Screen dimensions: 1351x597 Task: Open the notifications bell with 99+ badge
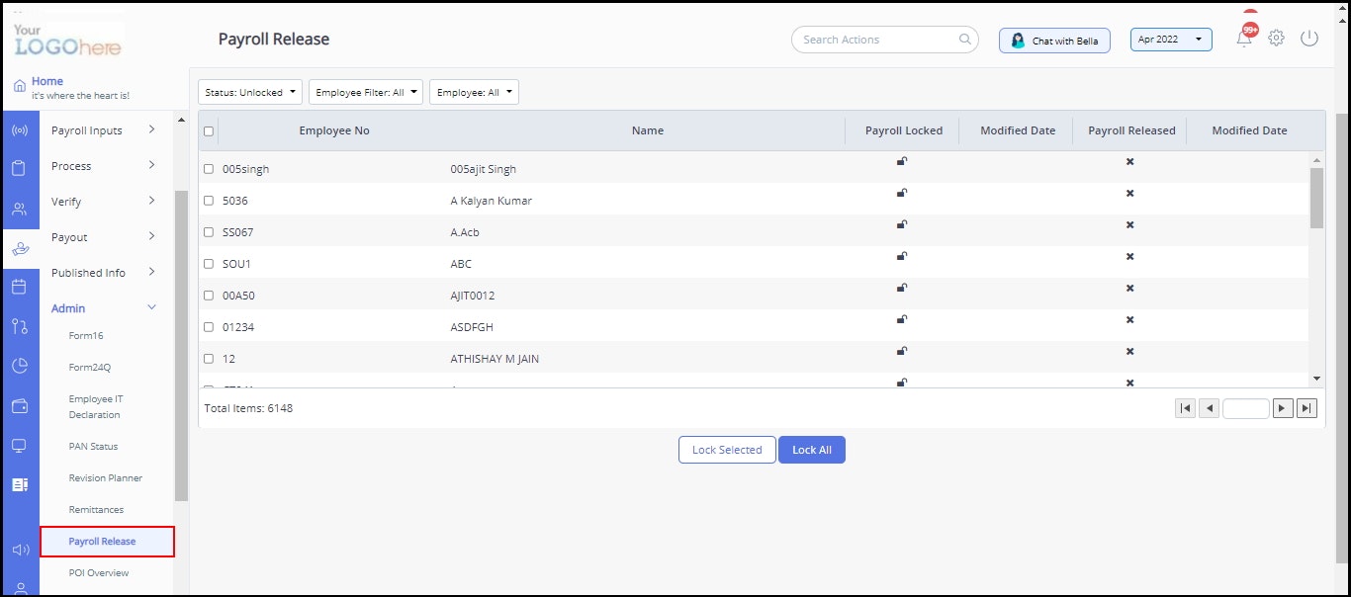click(x=1243, y=37)
